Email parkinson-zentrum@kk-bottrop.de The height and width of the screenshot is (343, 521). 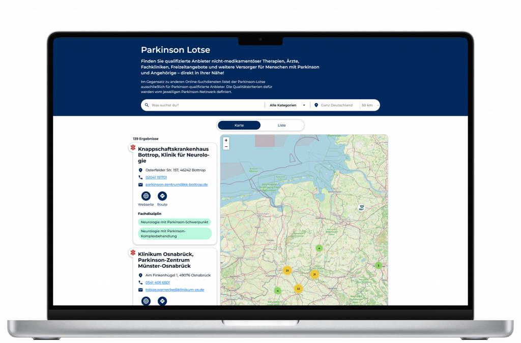point(177,185)
